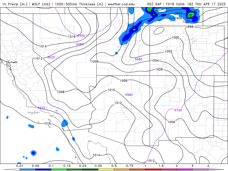The image size is (228, 171).
Task: Click the 1008 label beneath the 1006 isobar
Action: point(124,81)
